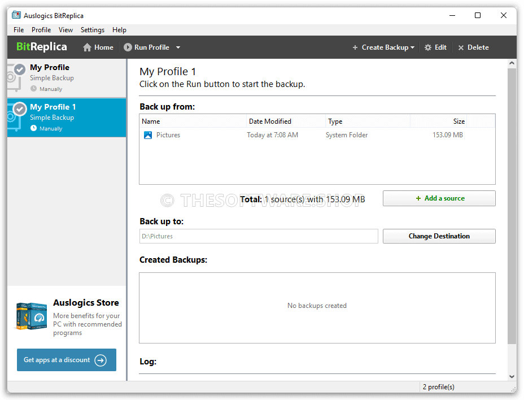
Task: Click the Change Destination button
Action: 439,236
